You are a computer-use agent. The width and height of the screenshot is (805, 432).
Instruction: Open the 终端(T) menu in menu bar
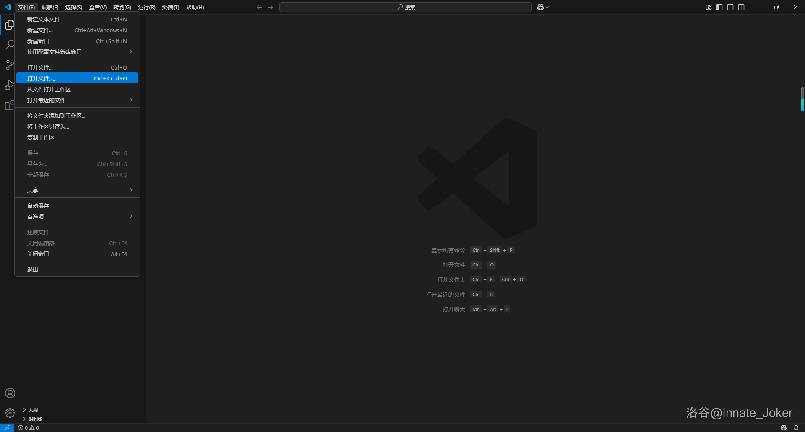[x=170, y=7]
